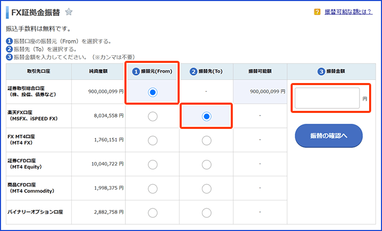The height and width of the screenshot is (231, 382).
Task: Choose FX MT4口座 as the From source
Action: coord(152,140)
